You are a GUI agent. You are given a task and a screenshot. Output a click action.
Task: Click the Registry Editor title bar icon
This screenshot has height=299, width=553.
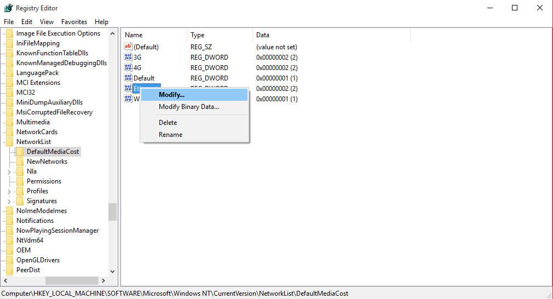point(8,8)
